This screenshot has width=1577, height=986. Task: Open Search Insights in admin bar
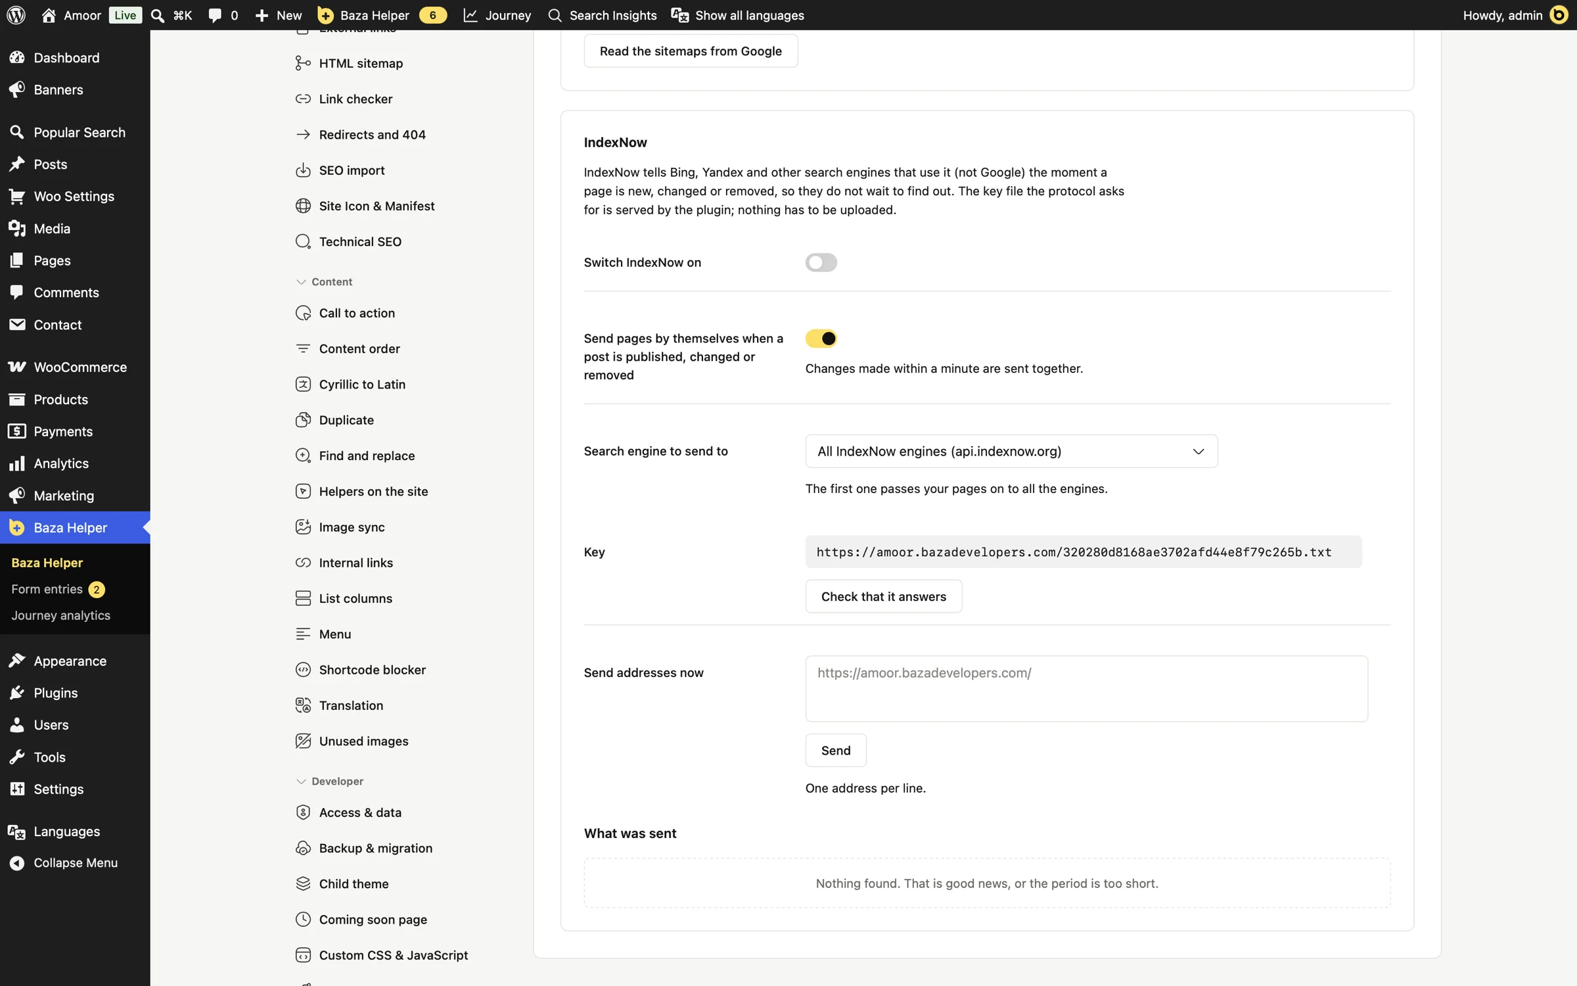pos(602,14)
